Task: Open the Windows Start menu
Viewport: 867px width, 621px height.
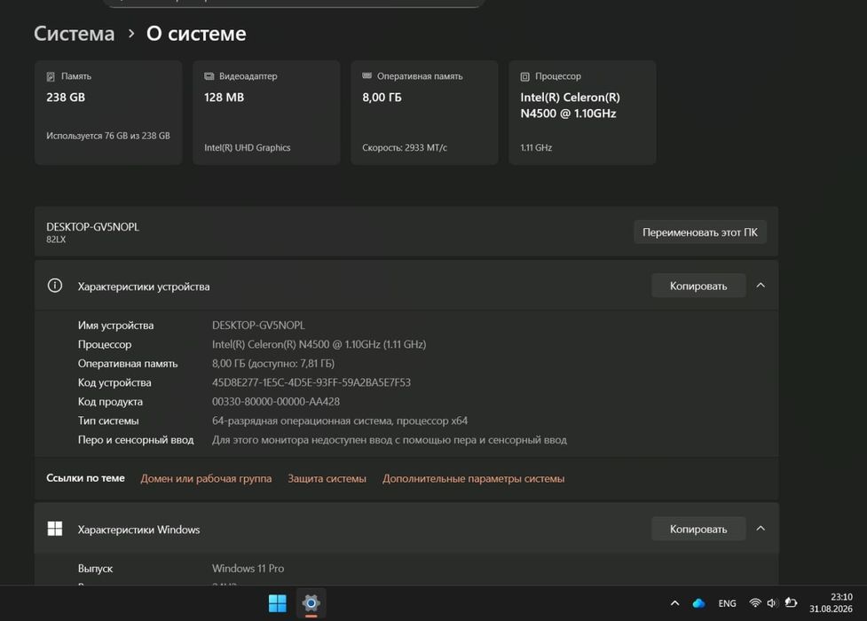Action: tap(278, 602)
